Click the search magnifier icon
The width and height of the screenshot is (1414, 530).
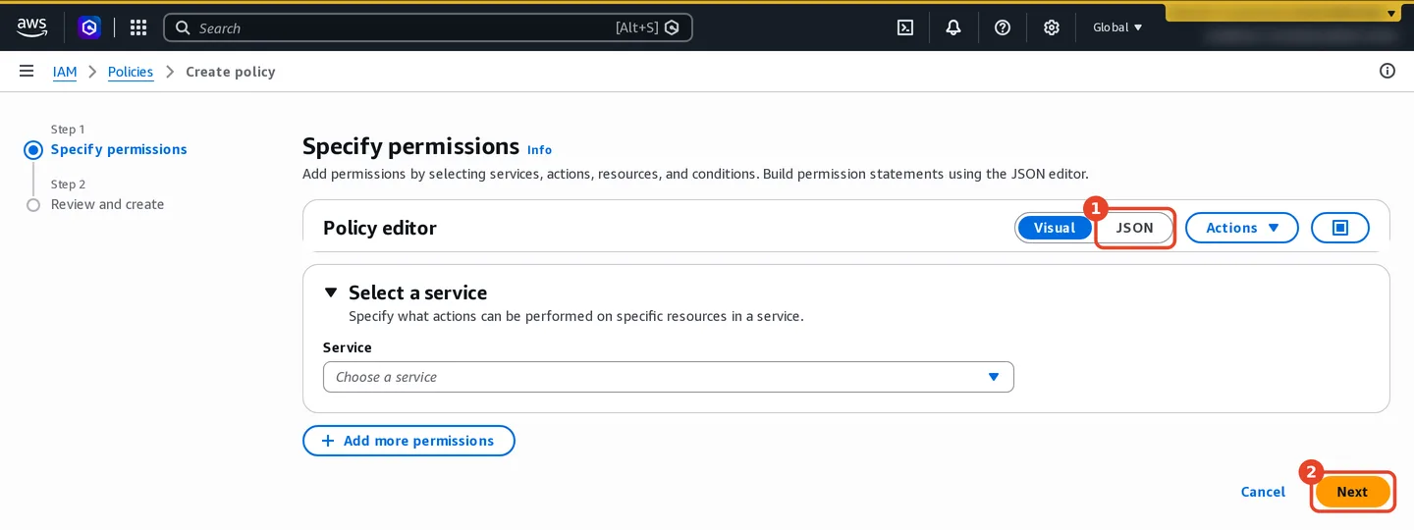click(x=183, y=27)
